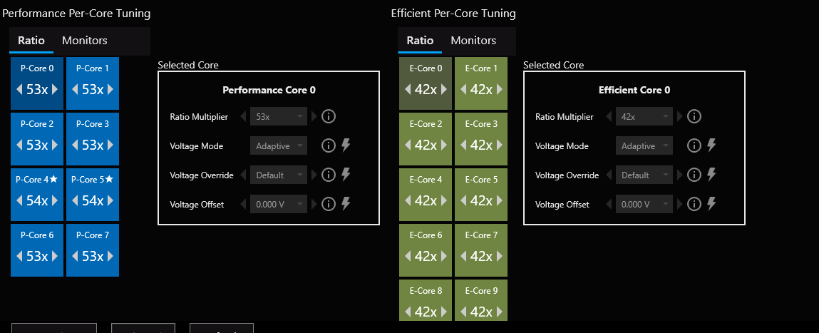Open info for Performance Core Ratio Multiplier
This screenshot has width=819, height=333.
click(328, 116)
